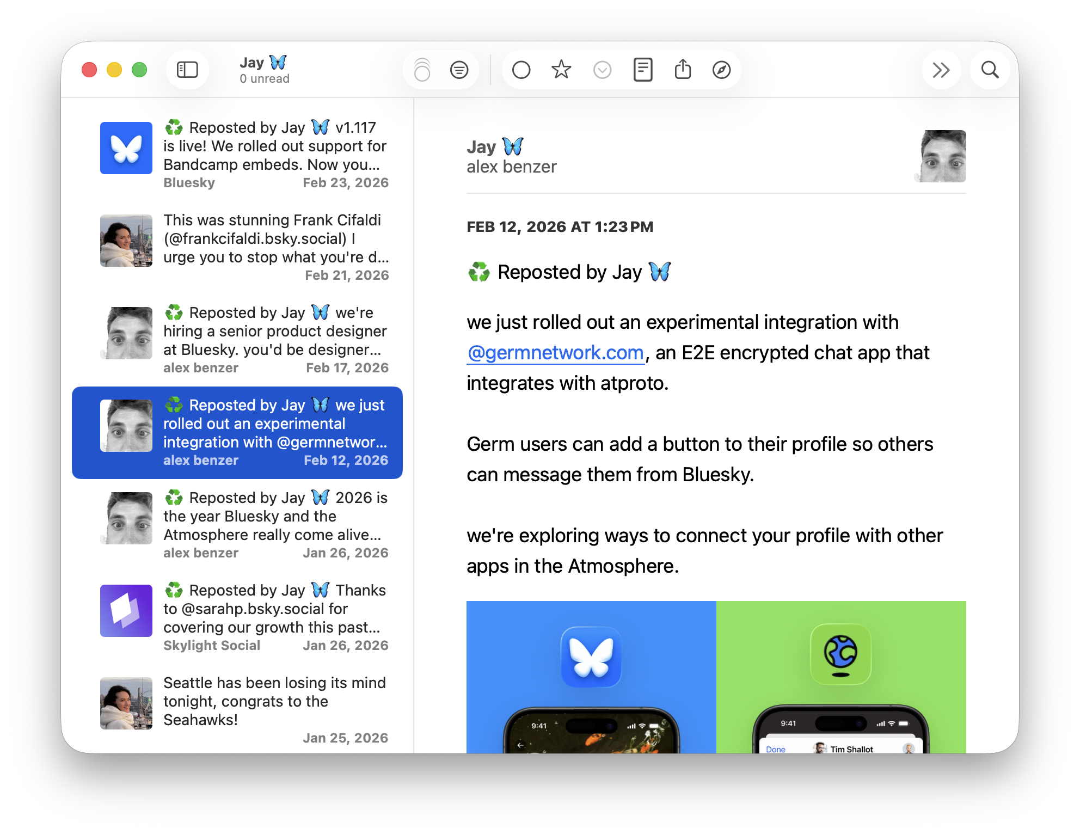
Task: Toggle the sidebar visibility
Action: pos(187,70)
